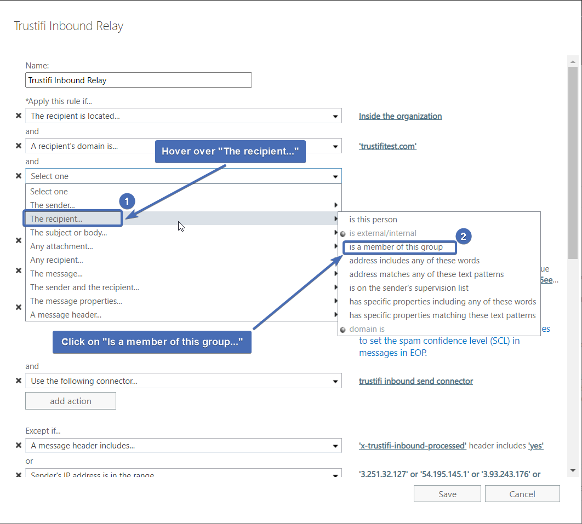Expand the 'A message header includes...' dropdown
Screen dimensions: 582x524
pyautogui.click(x=184, y=445)
